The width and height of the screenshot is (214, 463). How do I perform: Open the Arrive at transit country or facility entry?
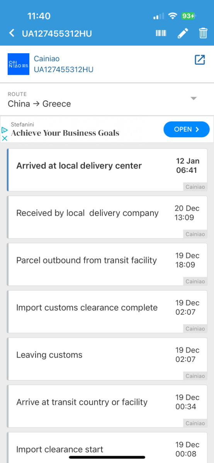click(x=107, y=406)
